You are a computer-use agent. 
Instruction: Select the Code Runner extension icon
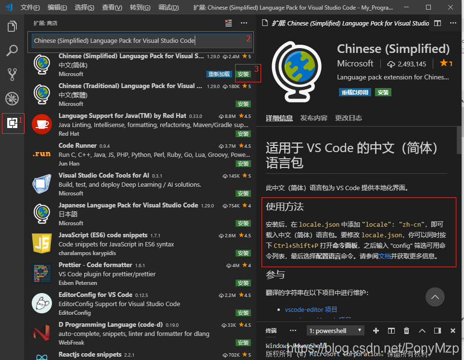pos(42,154)
